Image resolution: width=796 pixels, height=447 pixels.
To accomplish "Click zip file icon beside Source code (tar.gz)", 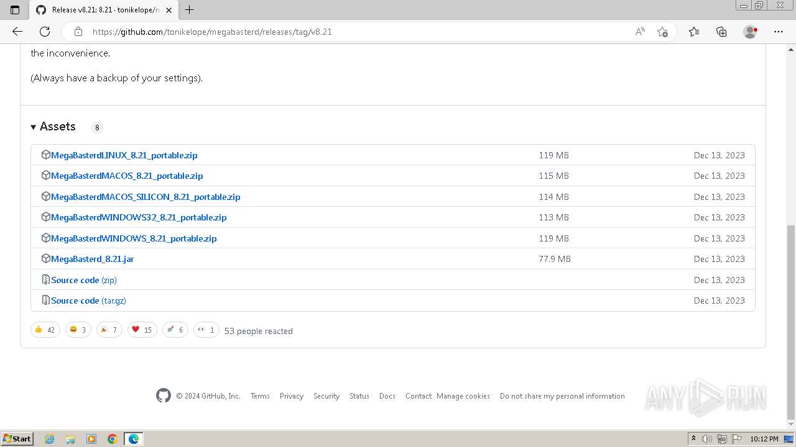I will click(45, 300).
